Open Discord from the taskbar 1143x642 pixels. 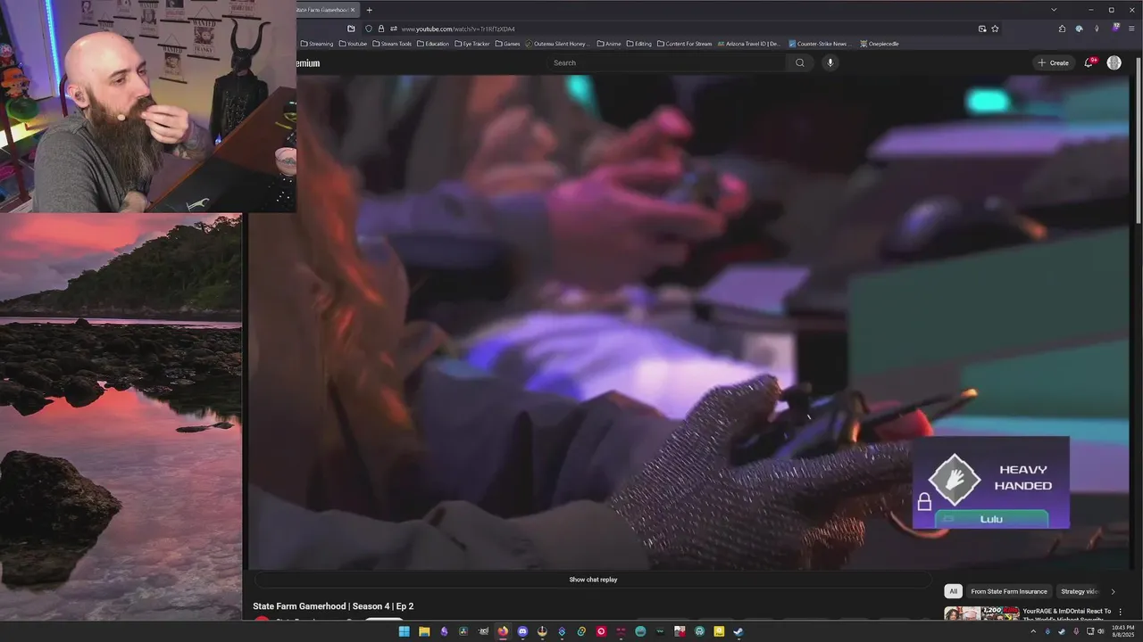(x=522, y=631)
